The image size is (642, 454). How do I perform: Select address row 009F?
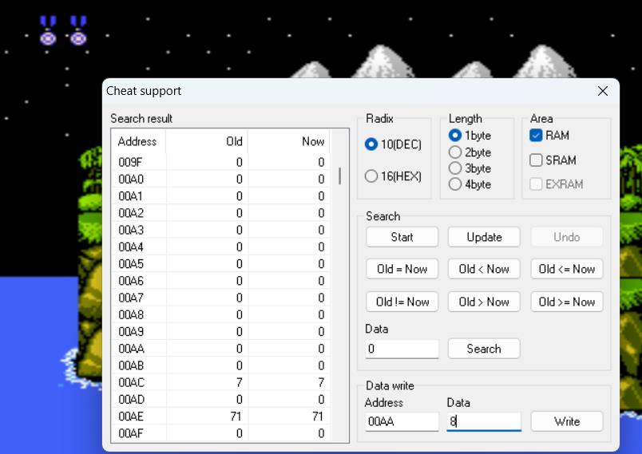click(x=220, y=163)
